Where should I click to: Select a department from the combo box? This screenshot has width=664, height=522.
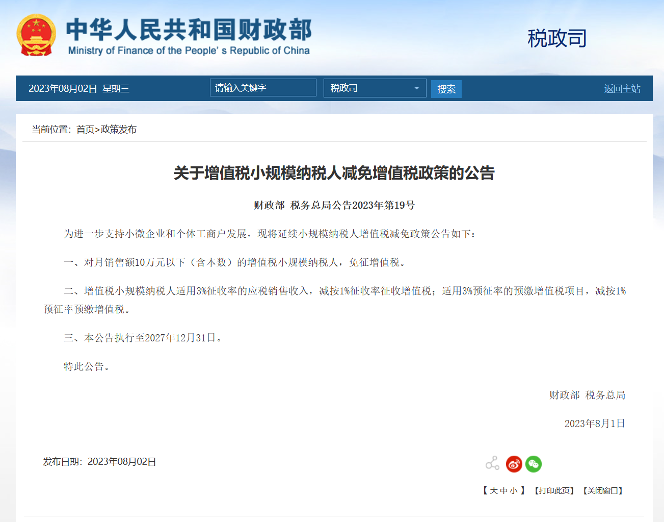pos(375,88)
